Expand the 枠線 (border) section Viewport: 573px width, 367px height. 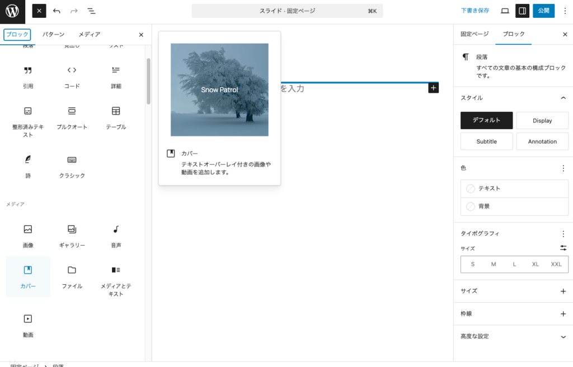point(513,313)
